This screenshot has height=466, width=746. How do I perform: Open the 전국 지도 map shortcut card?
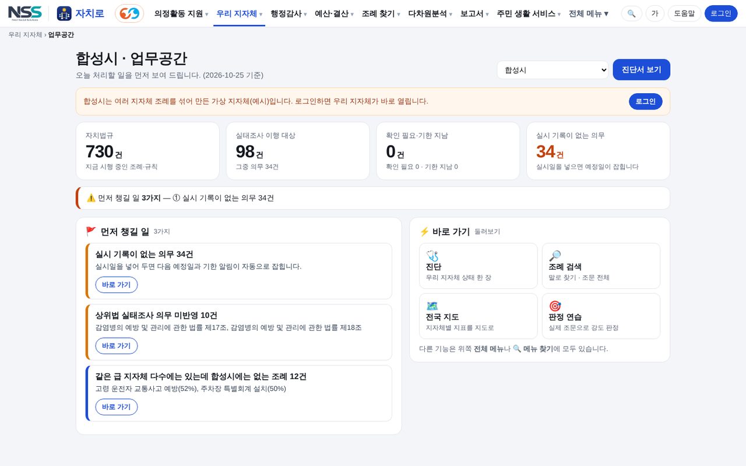pyautogui.click(x=478, y=316)
